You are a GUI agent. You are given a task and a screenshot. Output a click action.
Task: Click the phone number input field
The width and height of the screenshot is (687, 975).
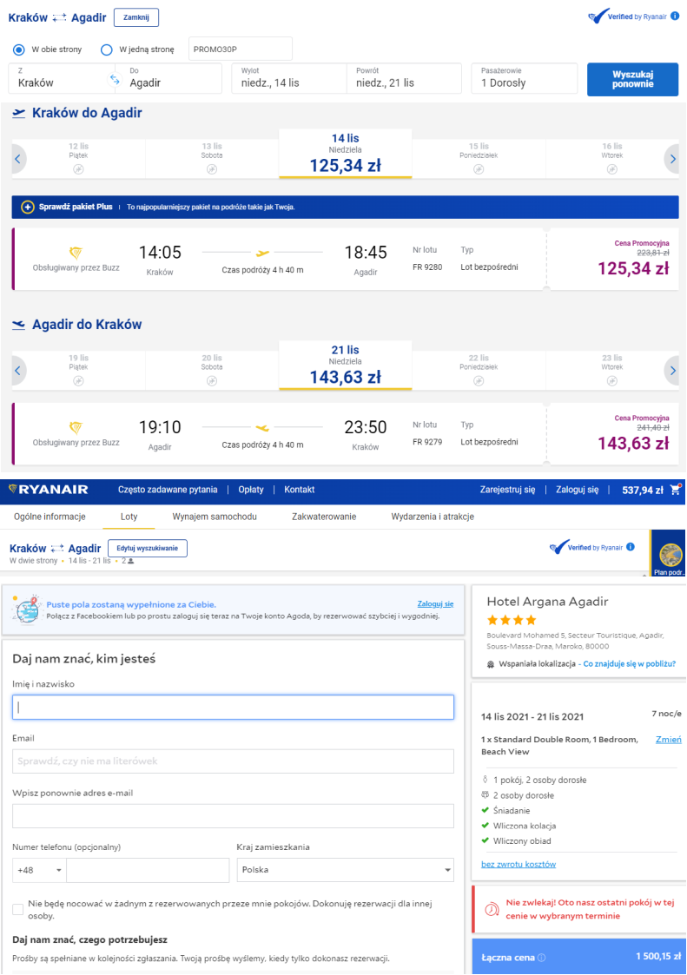[148, 870]
